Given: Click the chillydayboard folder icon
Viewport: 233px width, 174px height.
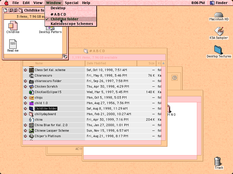Looking at the screenshot, I should [x=31, y=114].
